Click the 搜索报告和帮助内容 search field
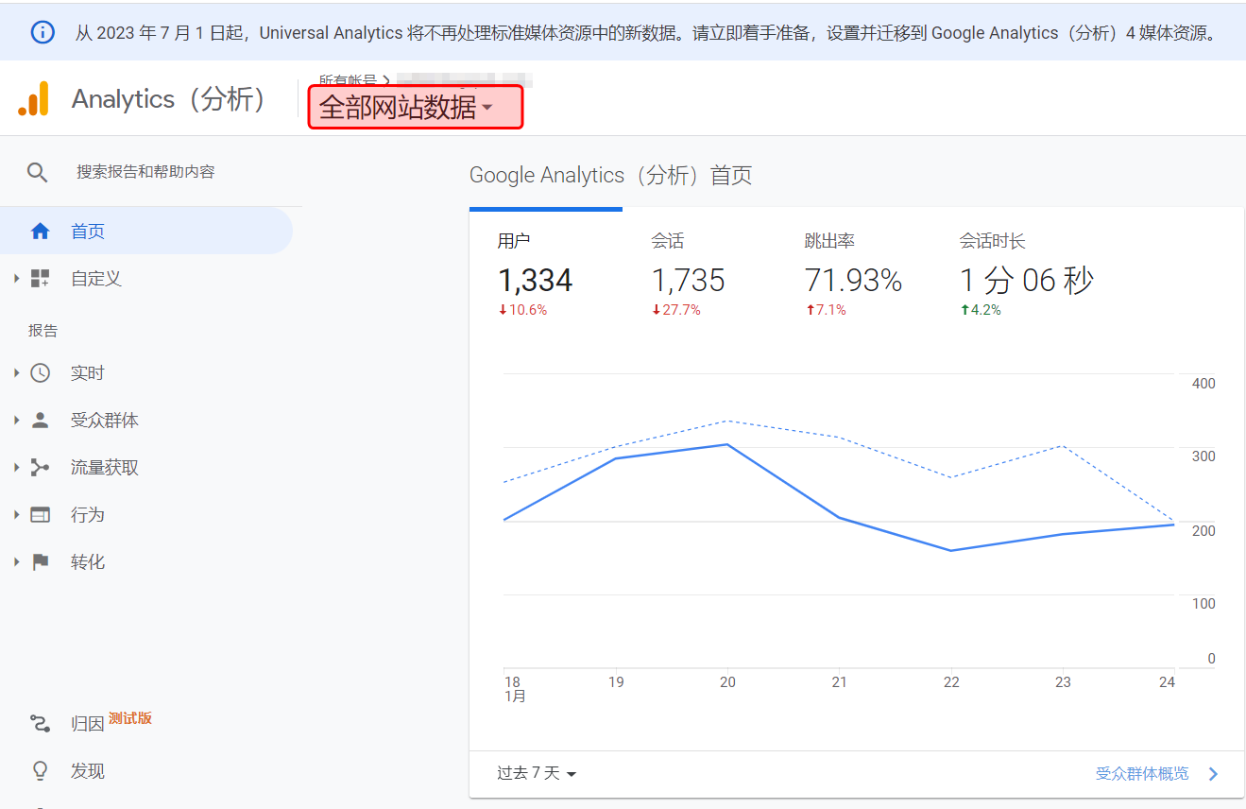Screen dimensions: 1246x809 (x=145, y=172)
